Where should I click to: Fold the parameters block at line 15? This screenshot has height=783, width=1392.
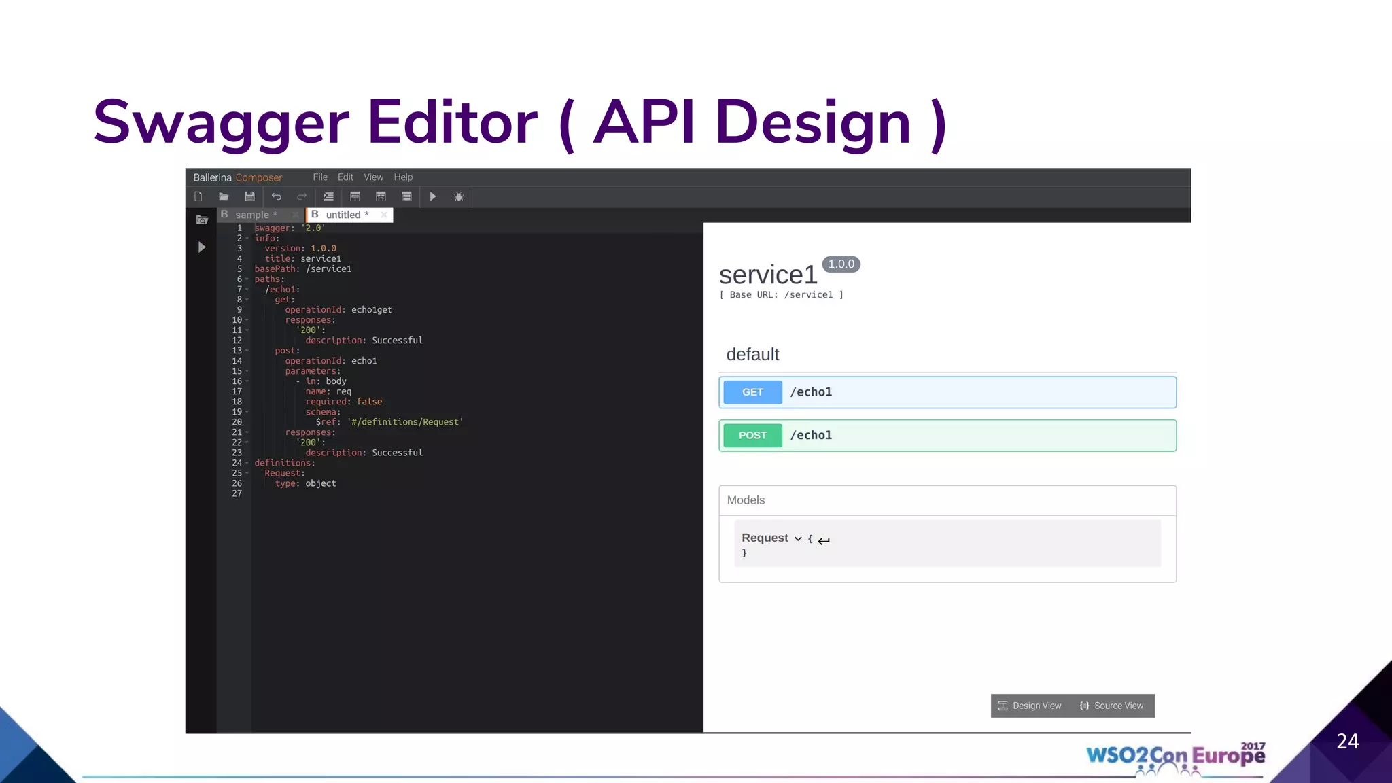tap(247, 371)
